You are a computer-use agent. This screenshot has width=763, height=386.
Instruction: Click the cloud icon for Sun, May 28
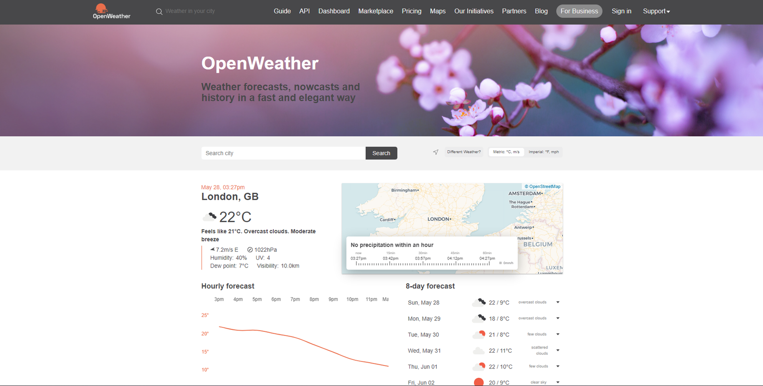coord(479,302)
